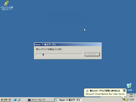Click the 21:51 system clock
Image resolution: width=136 pixels, height=102 pixels.
pos(132,100)
